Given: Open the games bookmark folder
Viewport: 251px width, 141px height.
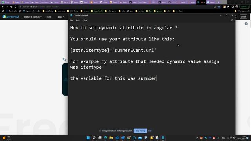Looking at the screenshot, I should (158, 11).
